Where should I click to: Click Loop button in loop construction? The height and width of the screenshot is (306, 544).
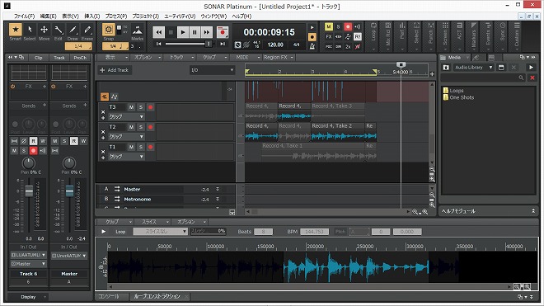point(120,232)
